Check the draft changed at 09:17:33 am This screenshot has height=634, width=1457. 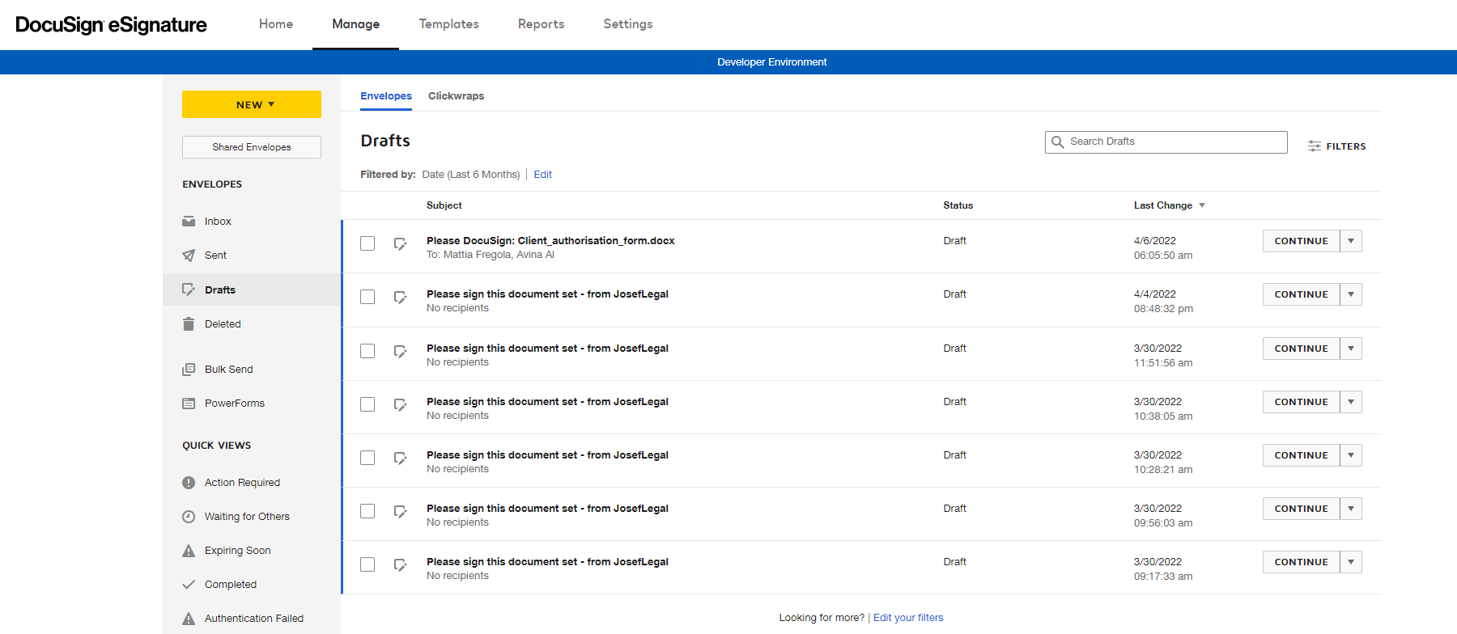367,564
